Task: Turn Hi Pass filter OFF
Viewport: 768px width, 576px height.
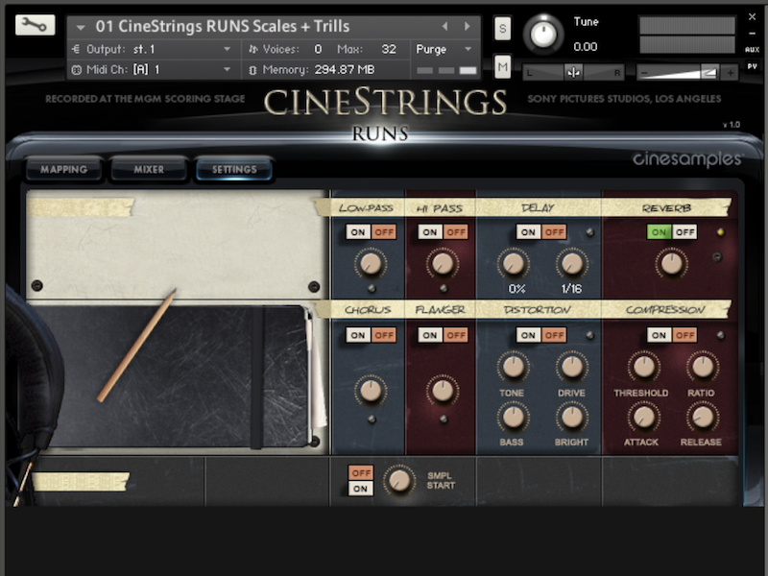Action: 455,232
